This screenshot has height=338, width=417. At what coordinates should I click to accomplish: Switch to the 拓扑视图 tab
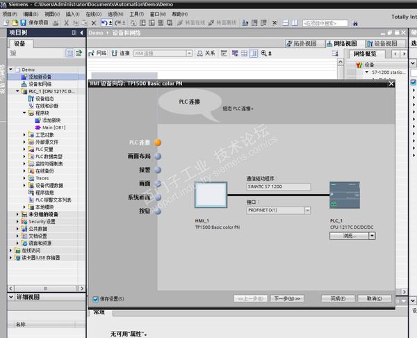[305, 43]
